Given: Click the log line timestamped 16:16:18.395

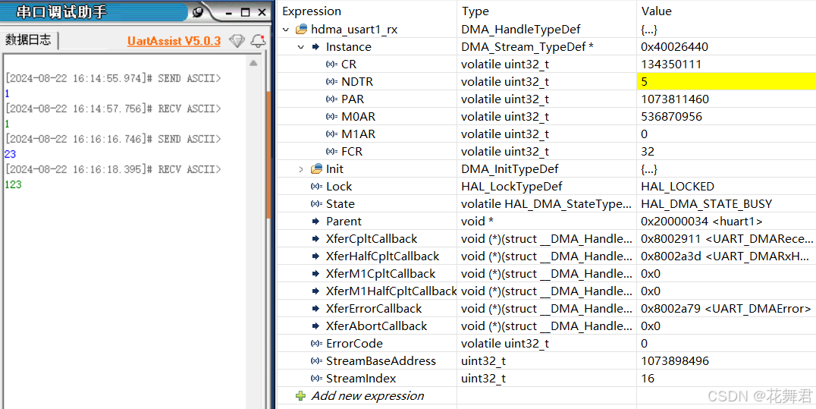Looking at the screenshot, I should pyautogui.click(x=113, y=169).
